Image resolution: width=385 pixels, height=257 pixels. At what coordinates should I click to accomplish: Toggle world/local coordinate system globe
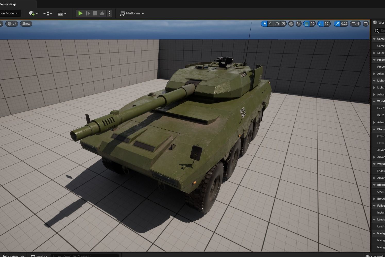click(291, 24)
